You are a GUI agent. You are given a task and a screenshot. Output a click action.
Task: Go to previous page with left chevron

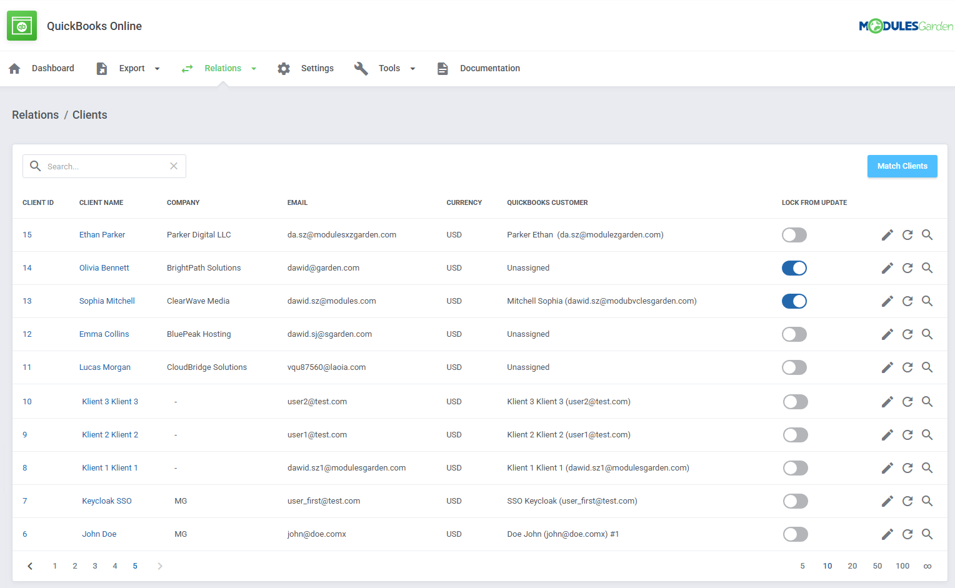[x=30, y=566]
